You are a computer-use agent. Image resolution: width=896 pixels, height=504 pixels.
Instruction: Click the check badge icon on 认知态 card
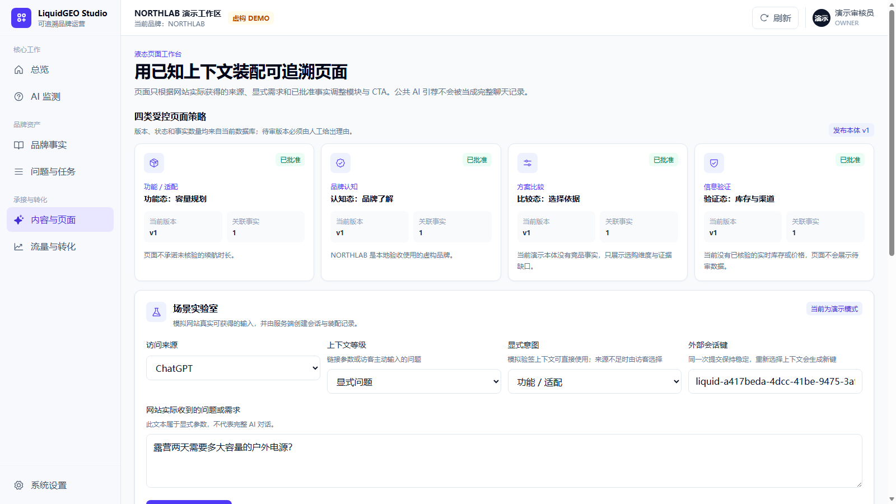[340, 163]
